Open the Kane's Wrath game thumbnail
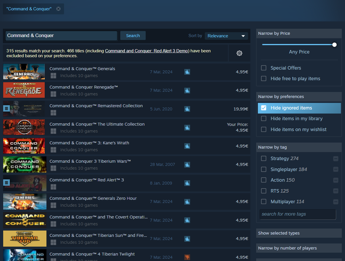Screen dimensions: 345x261 24,146
